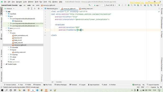Select fade_in.xml in the project tree
This screenshot has width=163, height=92.
[x=18, y=40]
